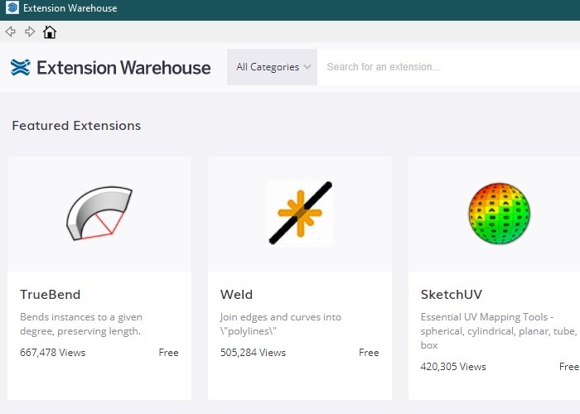Click the Free label on Weld card
Image resolution: width=580 pixels, height=414 pixels.
(369, 353)
